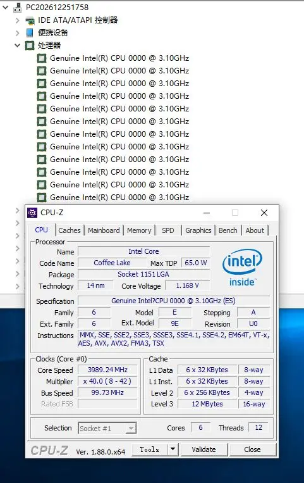
Task: Click the Level 3 value 12 MBytes
Action: pos(207,404)
